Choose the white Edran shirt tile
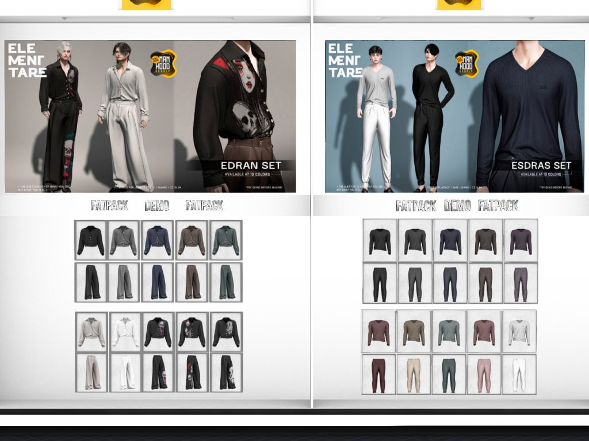 (x=125, y=332)
